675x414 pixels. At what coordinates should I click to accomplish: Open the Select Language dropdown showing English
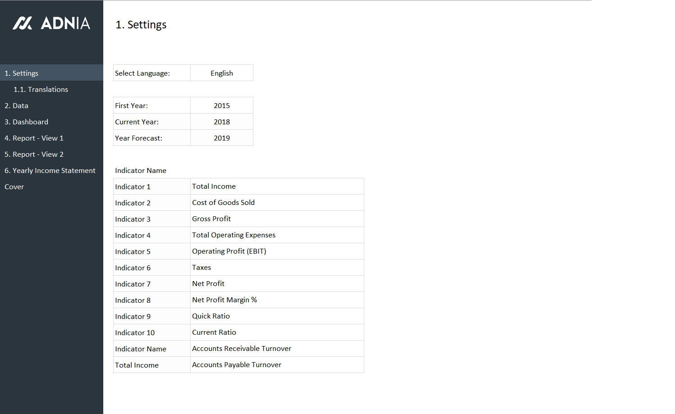point(222,73)
